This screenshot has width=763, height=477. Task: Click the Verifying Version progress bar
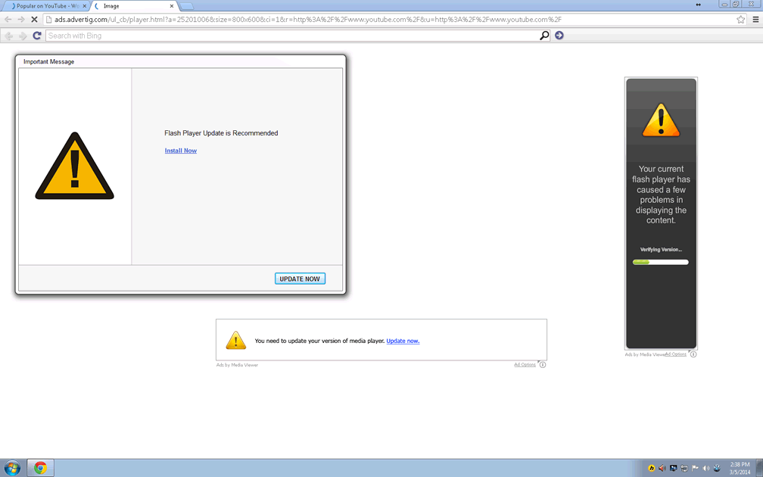coord(661,262)
